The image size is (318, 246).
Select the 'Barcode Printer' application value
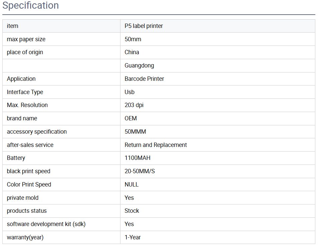(144, 79)
